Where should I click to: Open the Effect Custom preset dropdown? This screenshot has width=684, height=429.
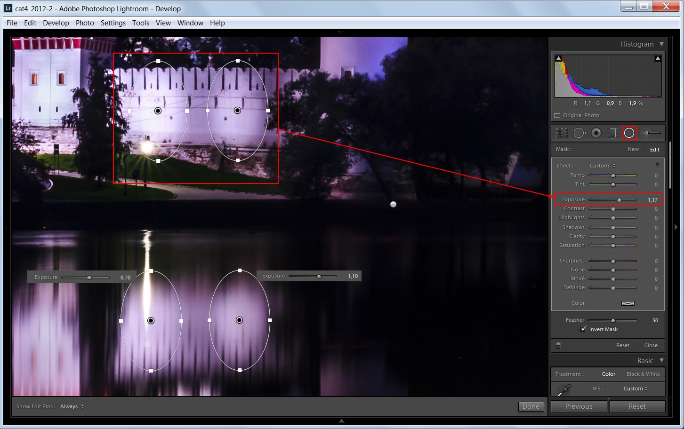click(x=603, y=166)
